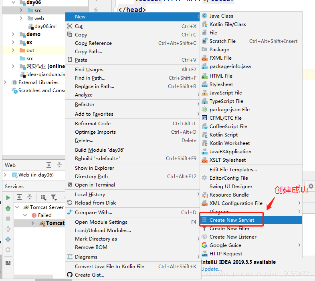
Task: Click the Update... link in notification
Action: tap(211, 269)
